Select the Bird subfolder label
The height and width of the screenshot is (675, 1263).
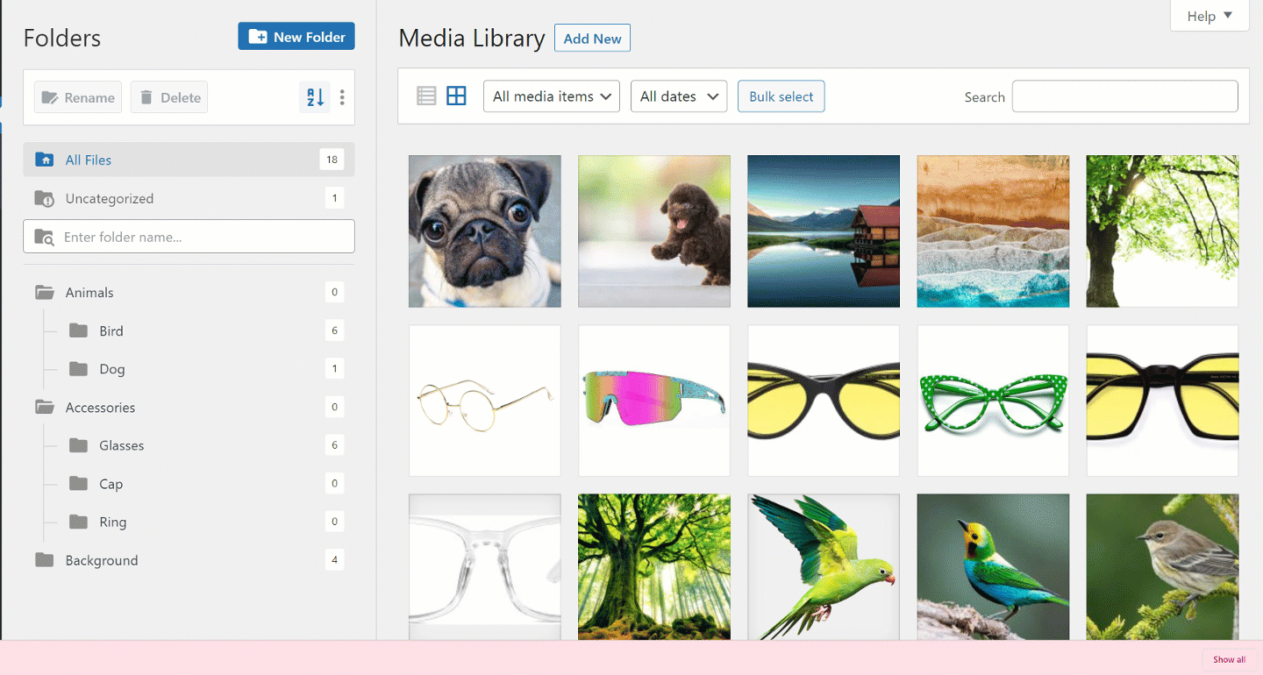[111, 330]
